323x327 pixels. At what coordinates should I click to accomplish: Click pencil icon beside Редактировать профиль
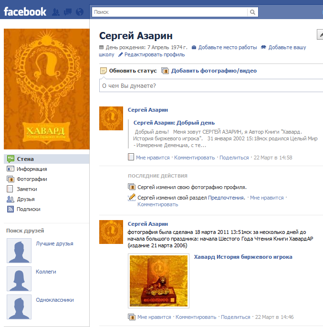tap(120, 54)
